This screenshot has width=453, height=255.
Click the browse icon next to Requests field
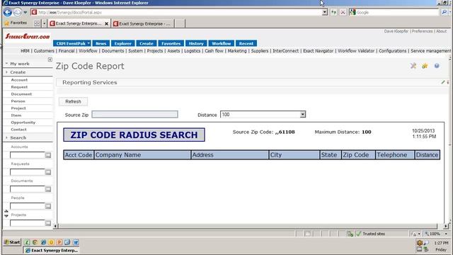[48, 172]
